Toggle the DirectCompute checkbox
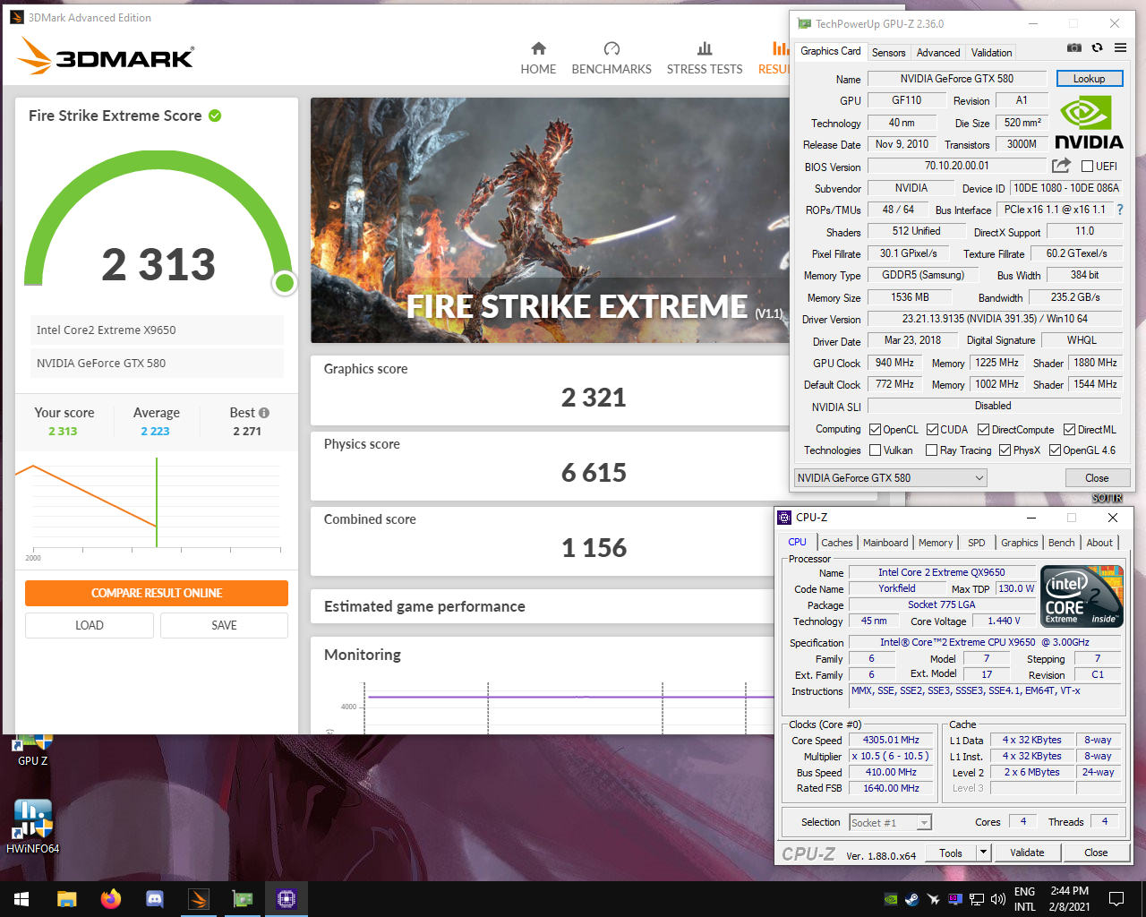 [983, 430]
